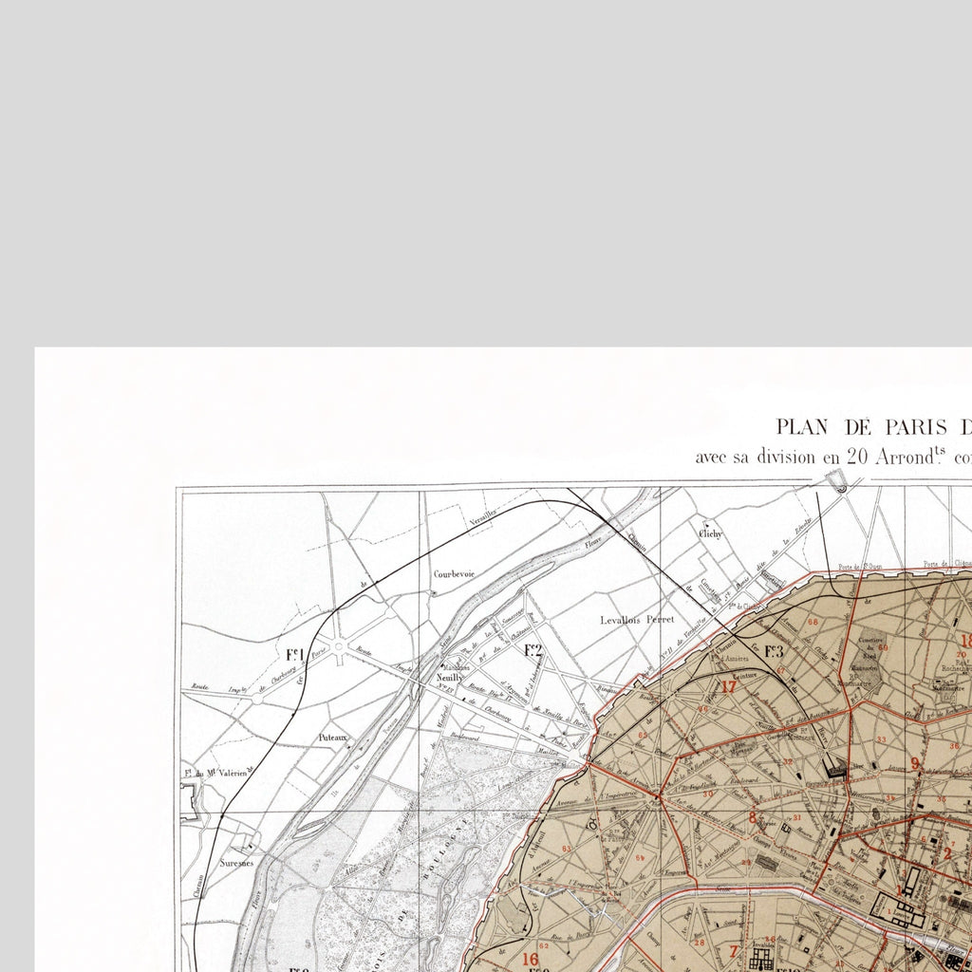
Task: Click red arrondissement number '7'
Action: point(735,951)
